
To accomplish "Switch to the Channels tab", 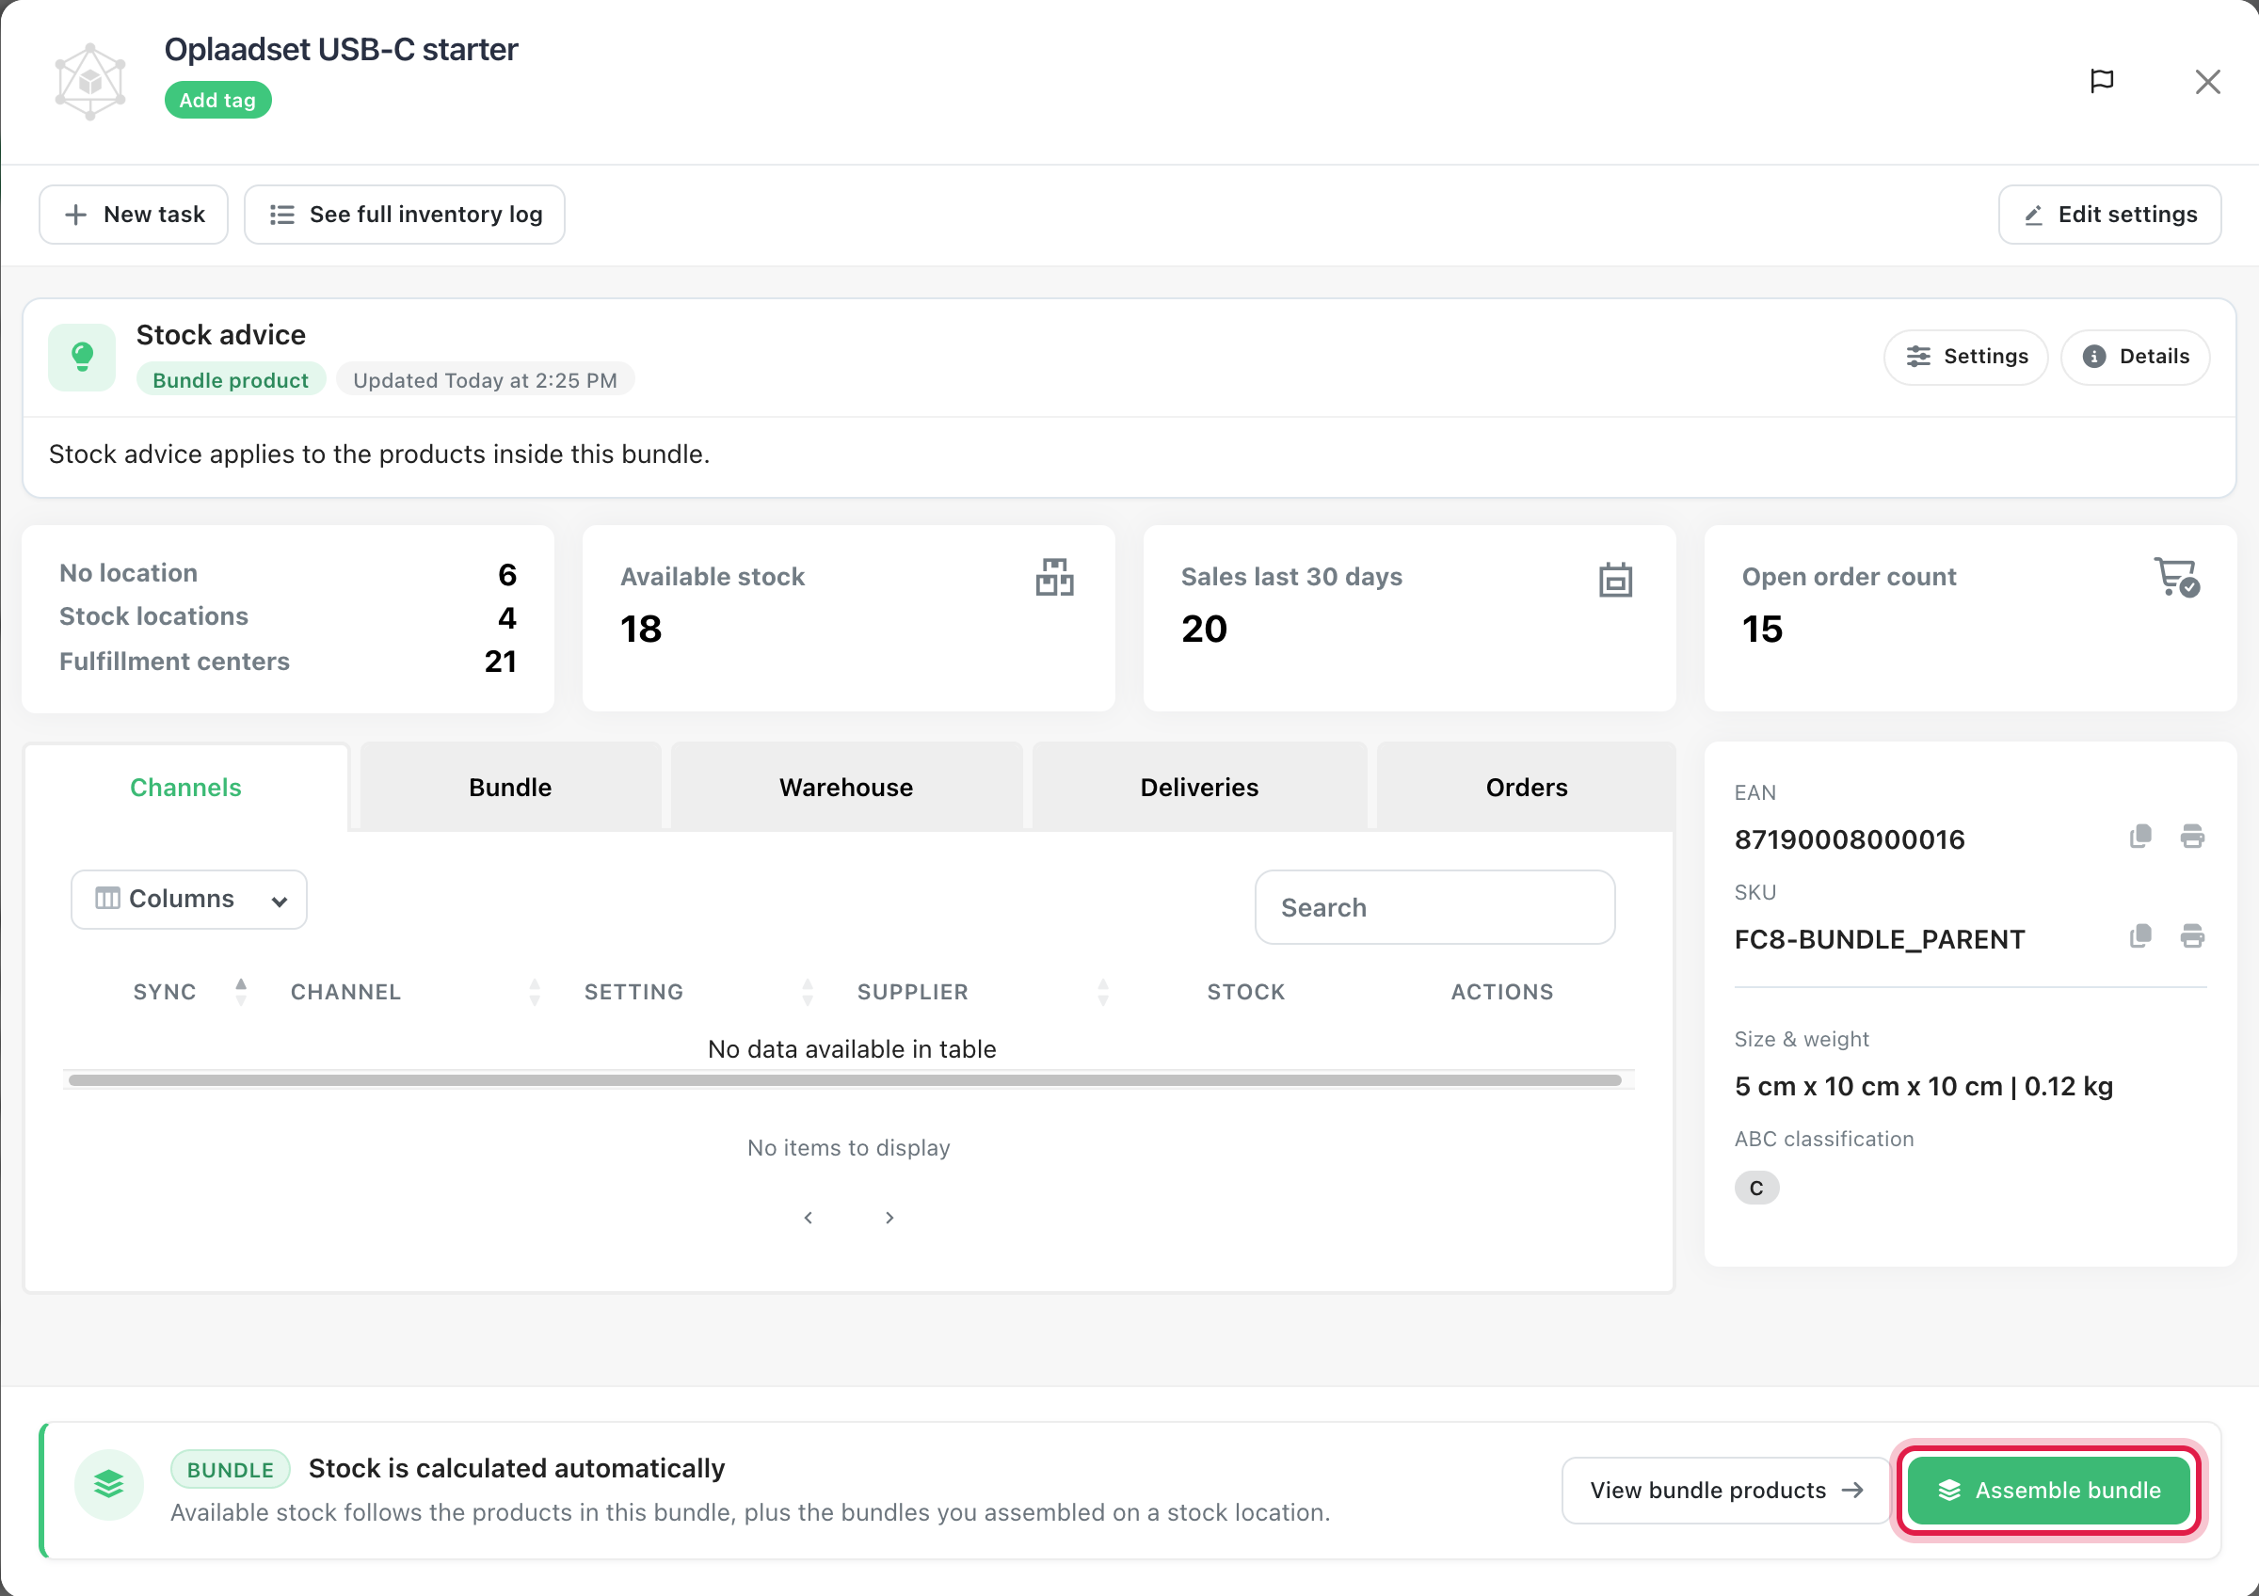I will click(186, 787).
